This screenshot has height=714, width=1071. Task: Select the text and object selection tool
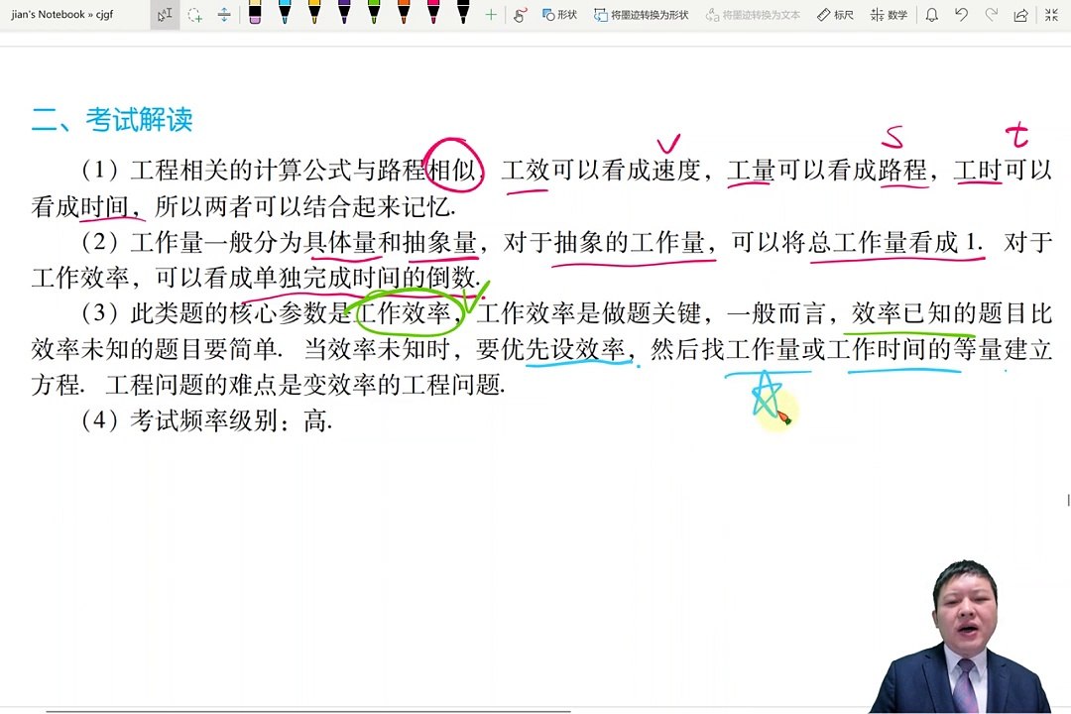point(165,14)
